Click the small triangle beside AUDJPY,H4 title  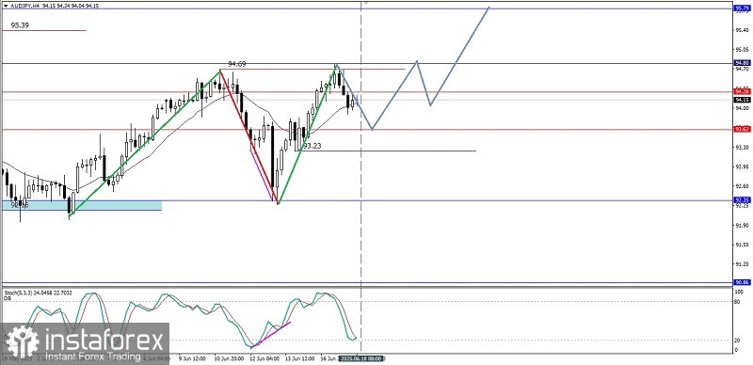coord(6,7)
